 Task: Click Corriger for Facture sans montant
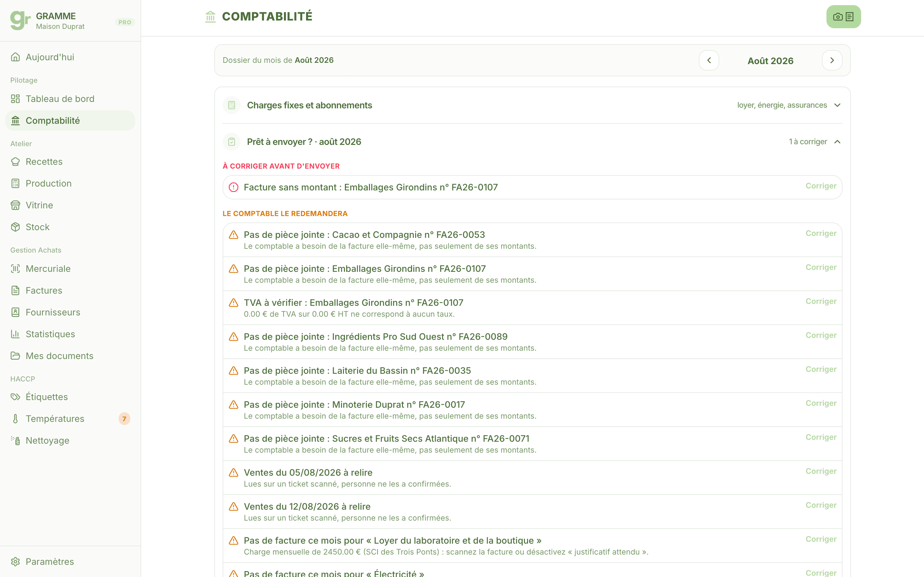coord(821,186)
